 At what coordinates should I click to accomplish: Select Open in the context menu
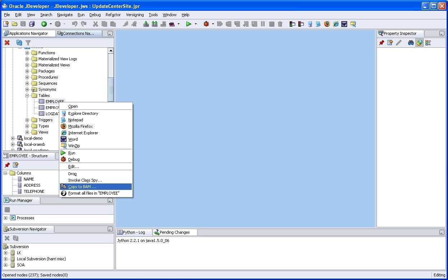point(96,106)
